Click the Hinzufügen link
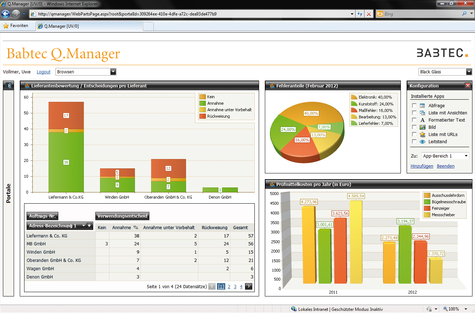Screen dimensions: 475x313 (x=422, y=166)
